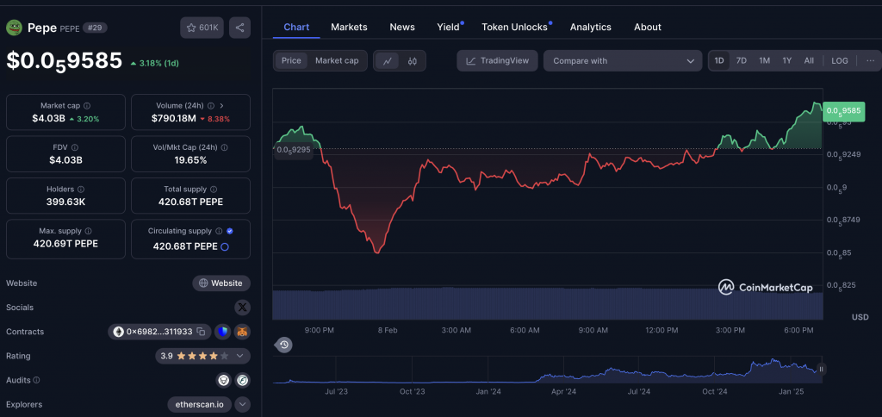882x417 pixels.
Task: Click the FDV info icon
Action: 75,147
